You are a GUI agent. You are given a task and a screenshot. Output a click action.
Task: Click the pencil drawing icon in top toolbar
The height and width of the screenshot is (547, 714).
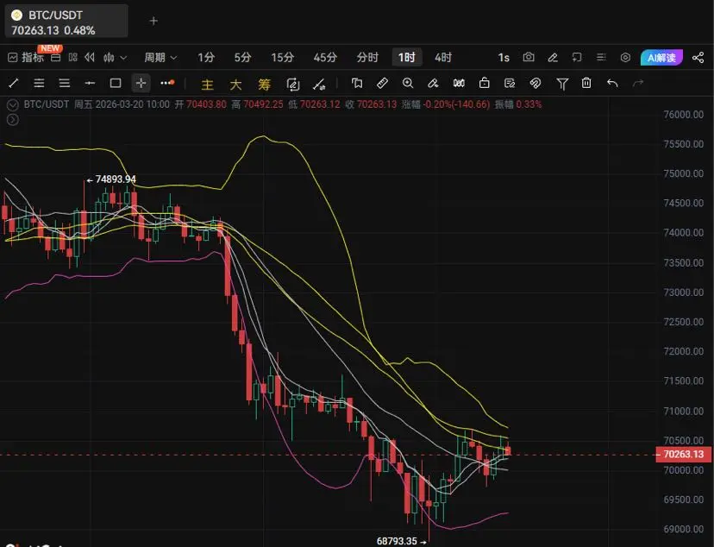click(553, 58)
